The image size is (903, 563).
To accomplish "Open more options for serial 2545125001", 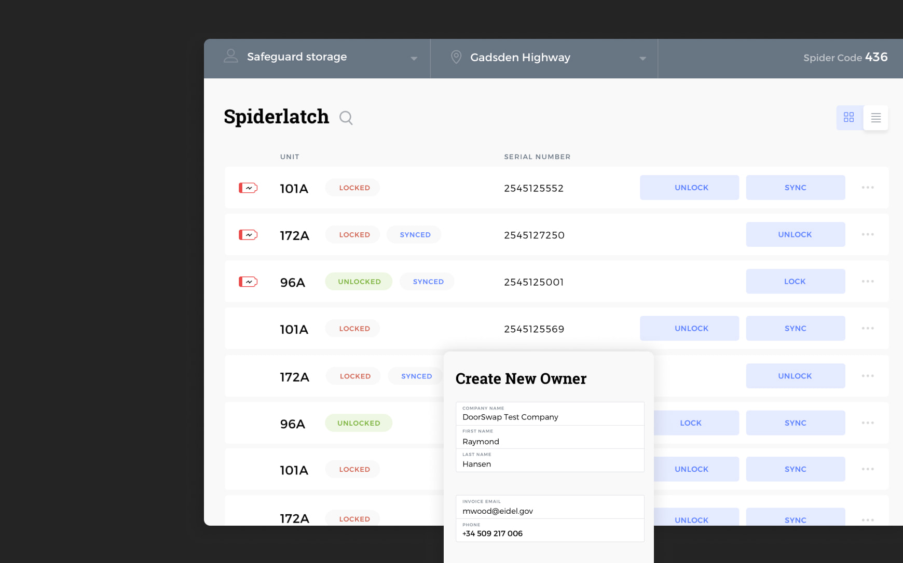I will [x=867, y=281].
